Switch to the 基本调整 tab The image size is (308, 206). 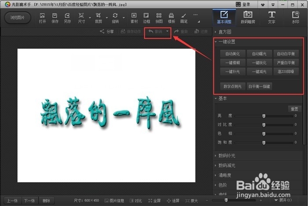(x=224, y=18)
